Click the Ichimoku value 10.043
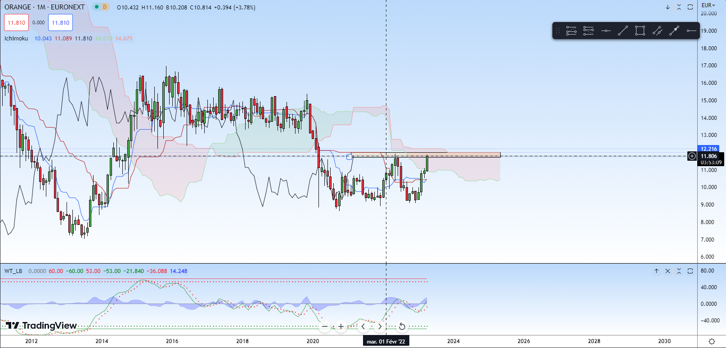The image size is (726, 348). (x=43, y=38)
